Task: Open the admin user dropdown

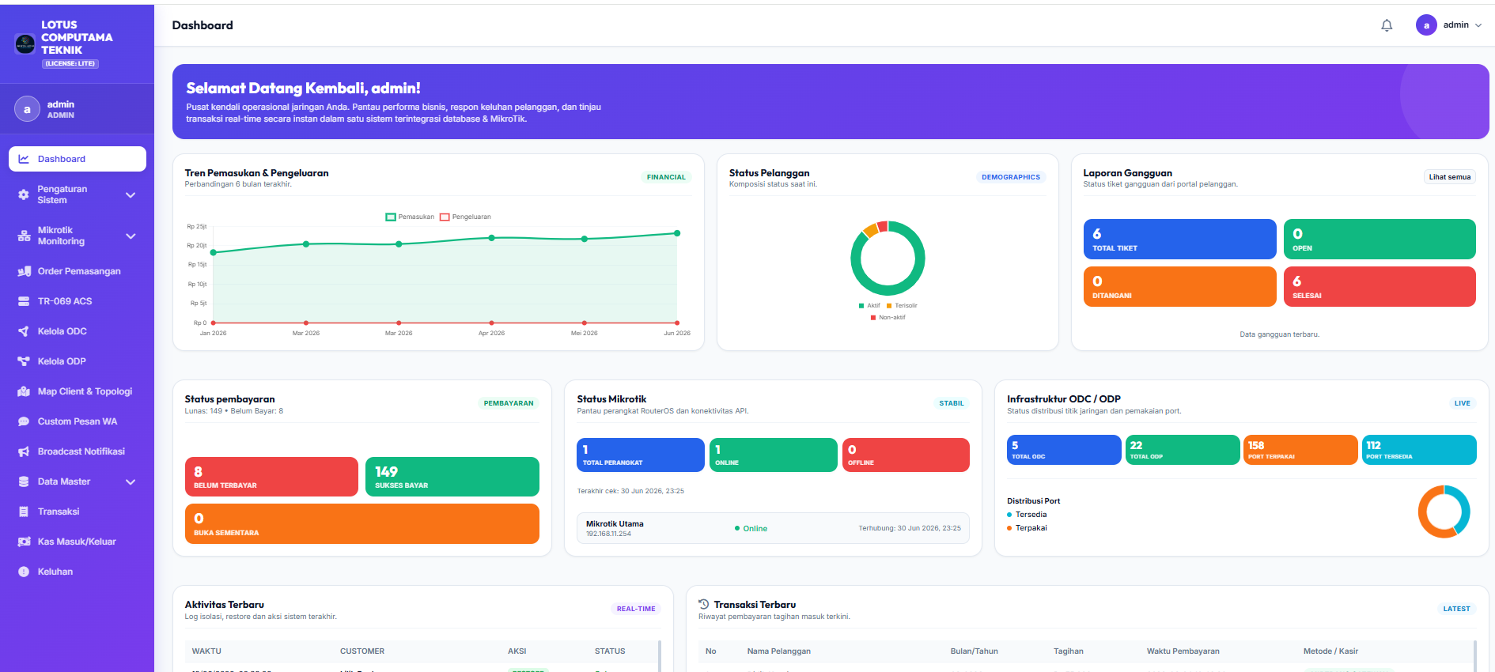Action: [1449, 25]
